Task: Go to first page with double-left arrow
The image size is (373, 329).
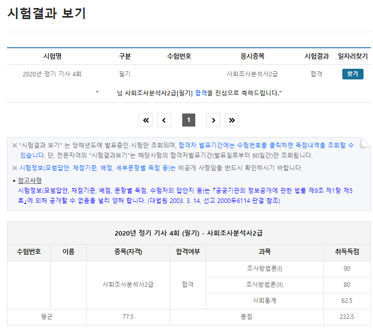Action: 146,120
